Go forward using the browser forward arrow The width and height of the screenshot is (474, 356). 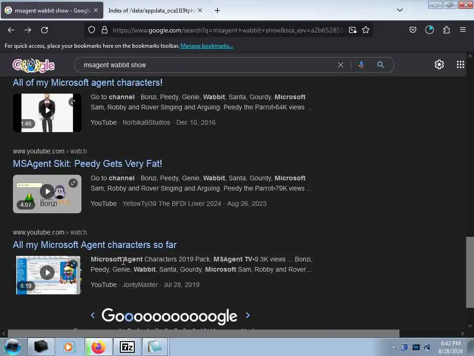pyautogui.click(x=28, y=30)
